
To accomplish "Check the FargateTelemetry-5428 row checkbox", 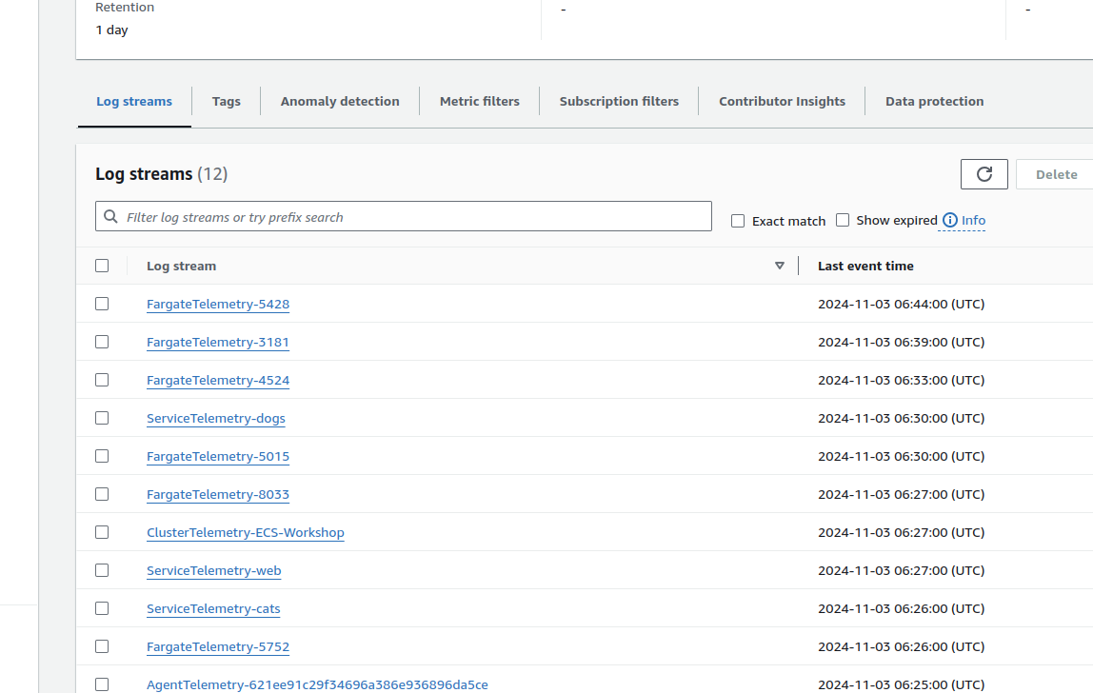I will 102,304.
